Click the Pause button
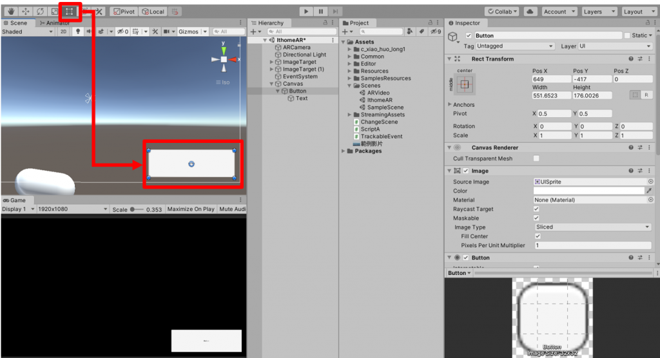 tap(321, 12)
